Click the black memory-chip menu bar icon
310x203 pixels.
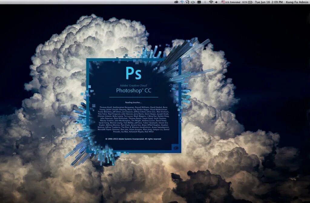click(199, 2)
